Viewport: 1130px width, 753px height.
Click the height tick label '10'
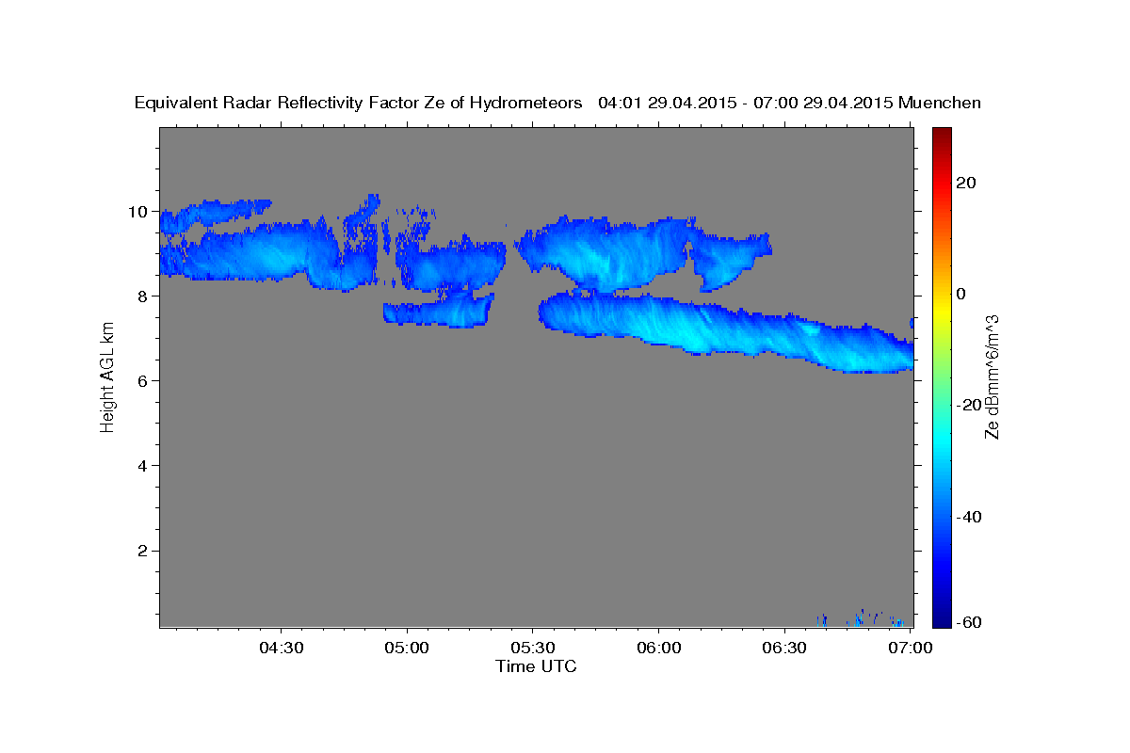coord(138,212)
